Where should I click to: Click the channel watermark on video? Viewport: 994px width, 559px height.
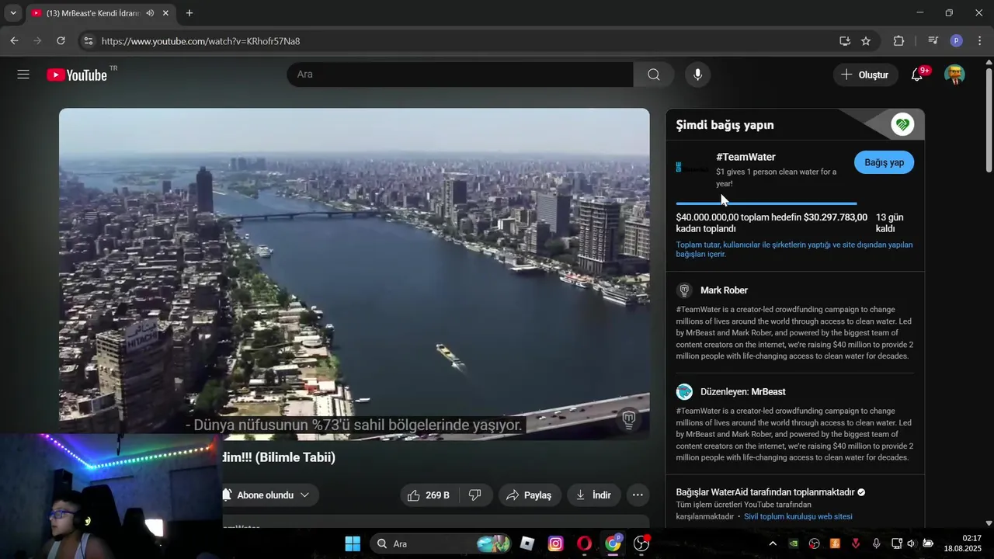[629, 419]
